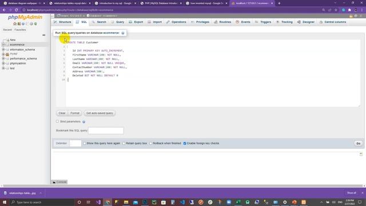
Task: Check Retain query box option
Action: click(124, 144)
